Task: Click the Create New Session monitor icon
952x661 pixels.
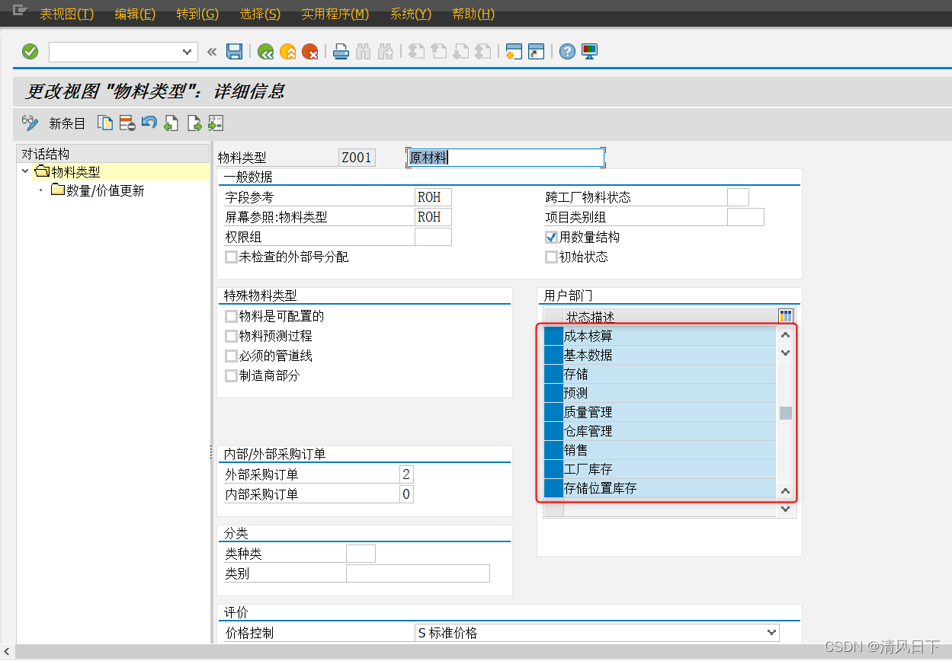Action: [588, 51]
